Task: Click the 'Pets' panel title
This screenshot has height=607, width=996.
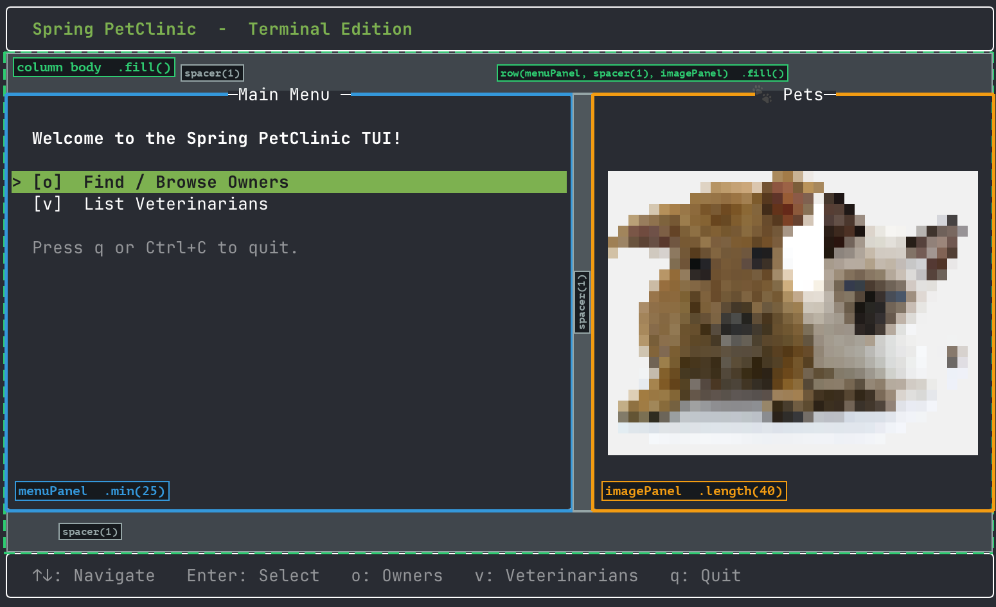Action: click(803, 95)
